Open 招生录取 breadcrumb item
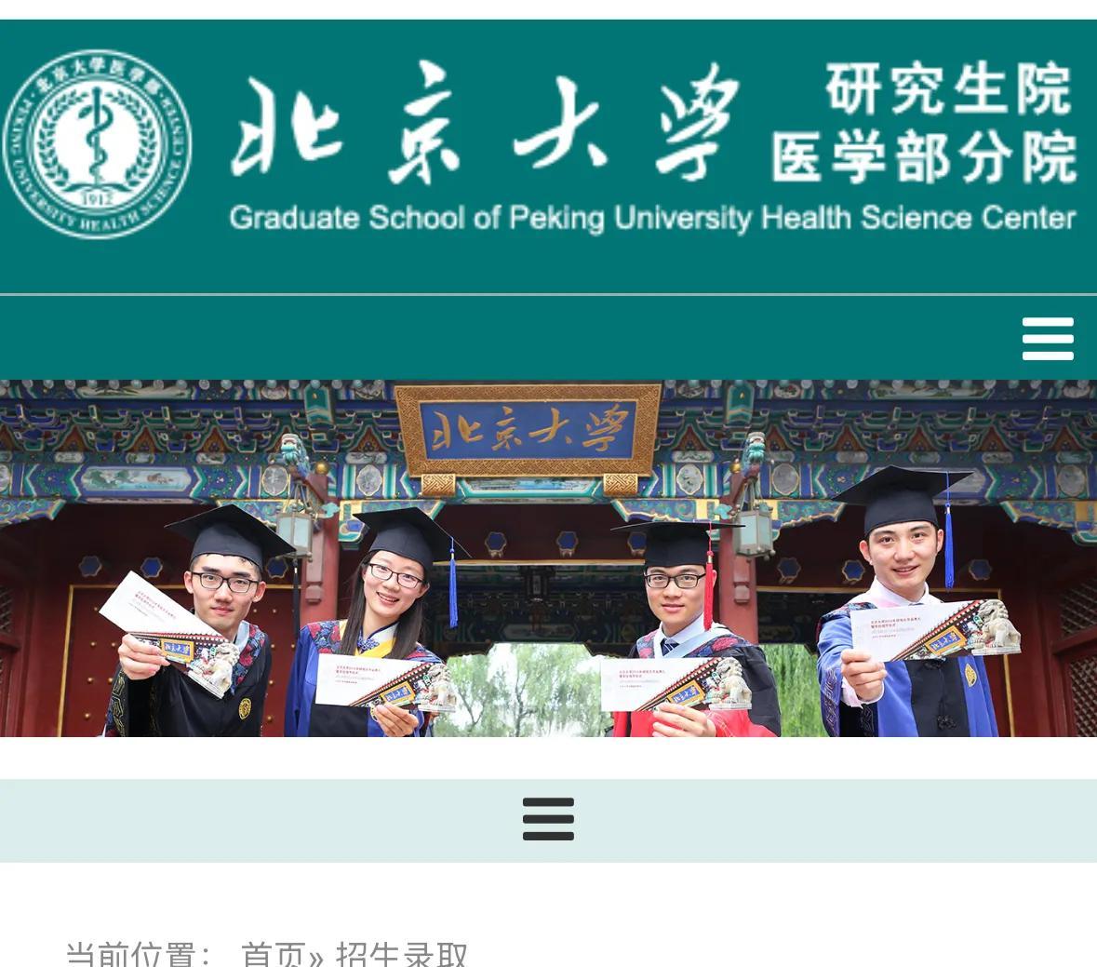 [401, 954]
